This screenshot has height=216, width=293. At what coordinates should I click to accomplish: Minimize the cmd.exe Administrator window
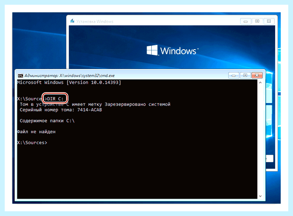point(233,75)
